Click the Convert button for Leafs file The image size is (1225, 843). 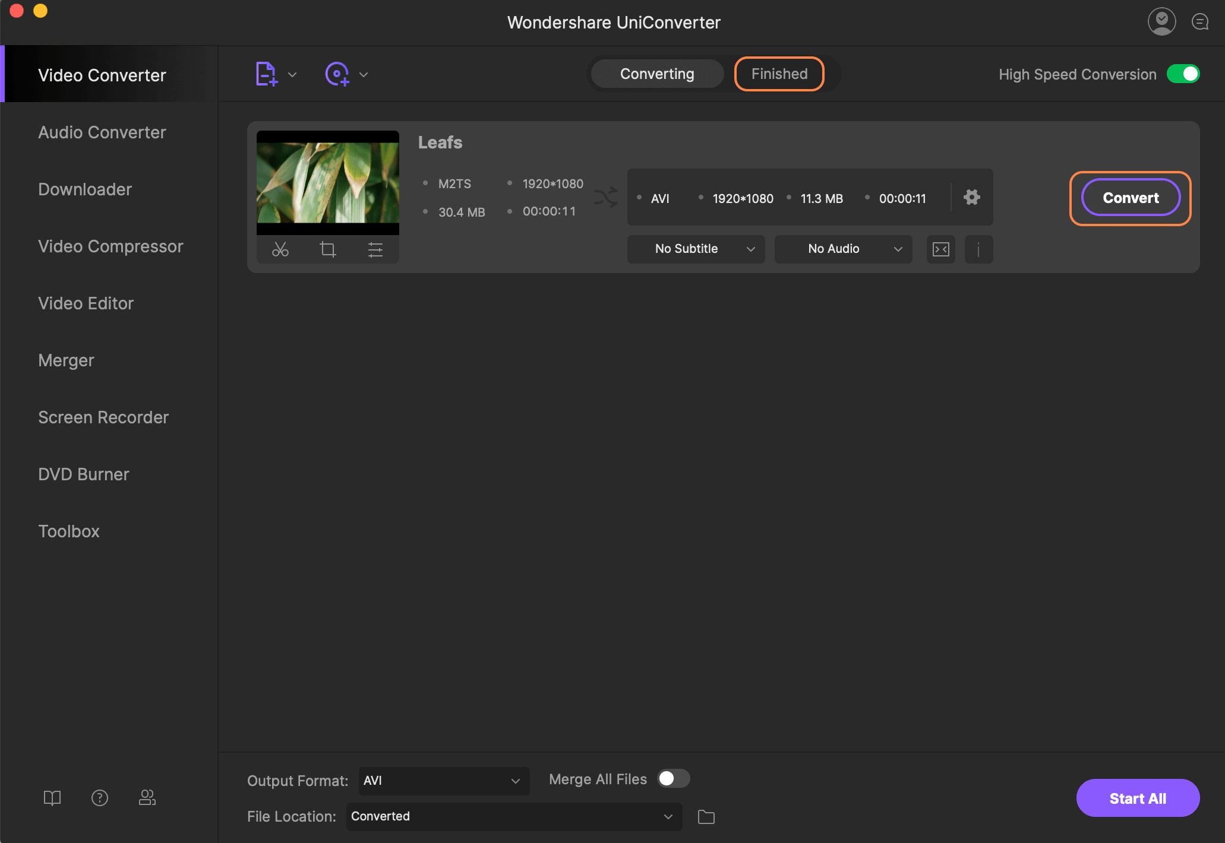click(1130, 197)
